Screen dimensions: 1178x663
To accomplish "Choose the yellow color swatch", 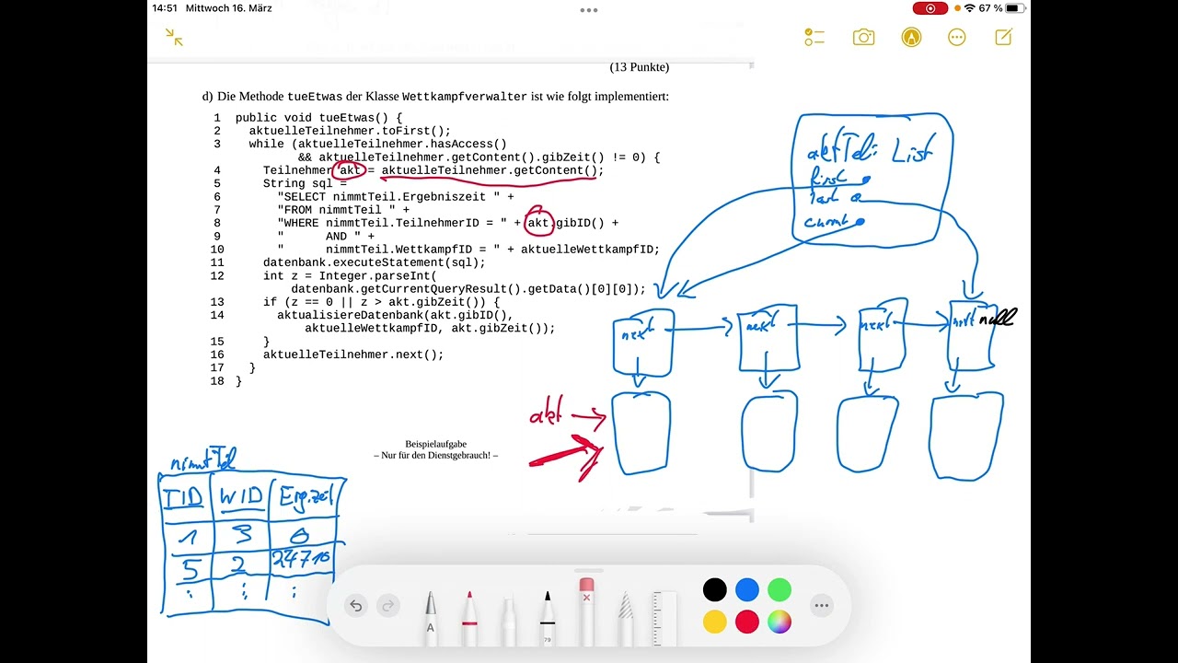I will (715, 622).
